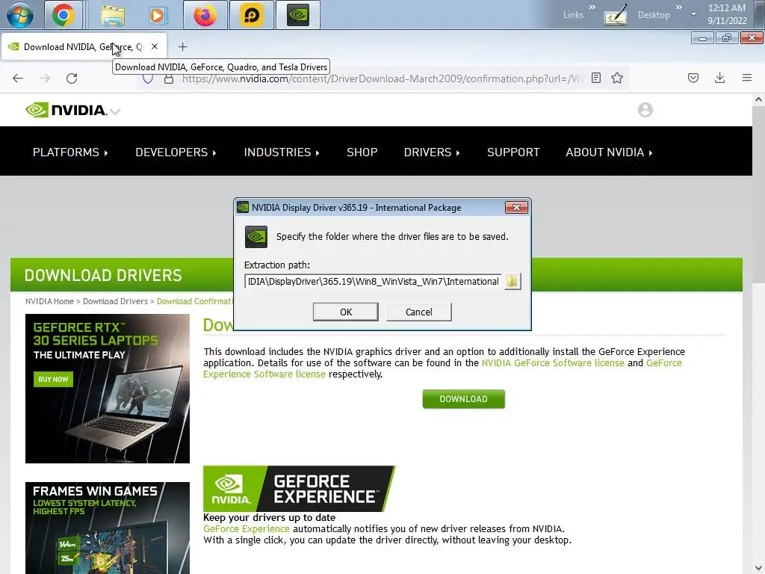
Task: Open the PLATFORMS menu
Action: tap(69, 152)
